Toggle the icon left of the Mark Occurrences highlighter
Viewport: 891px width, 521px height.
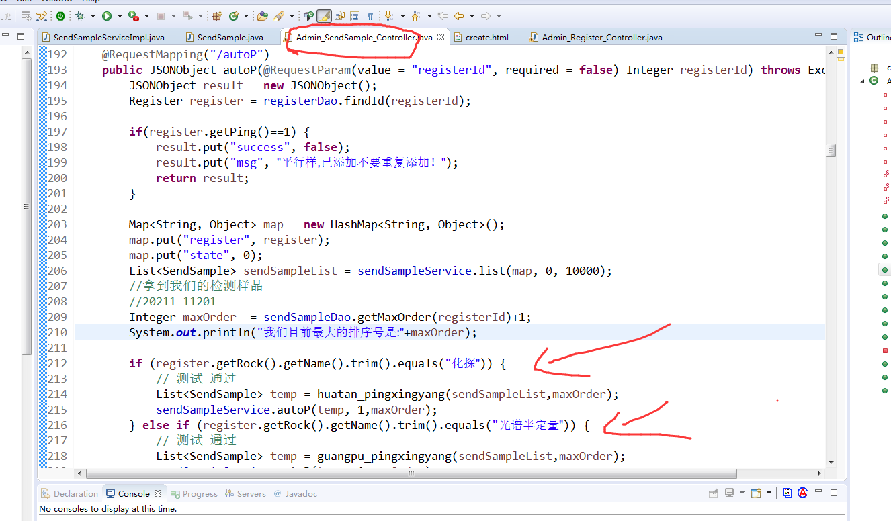308,15
